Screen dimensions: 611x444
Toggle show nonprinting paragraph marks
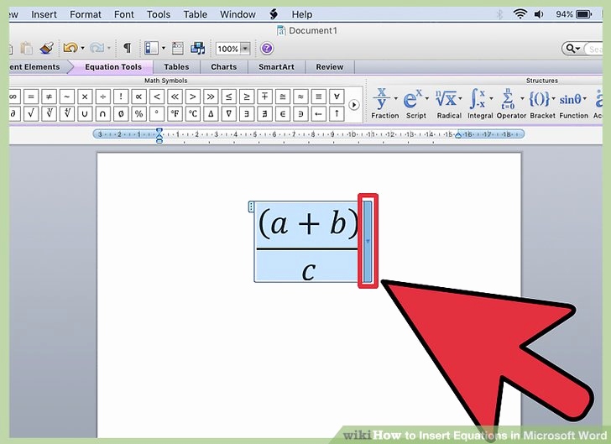(127, 48)
